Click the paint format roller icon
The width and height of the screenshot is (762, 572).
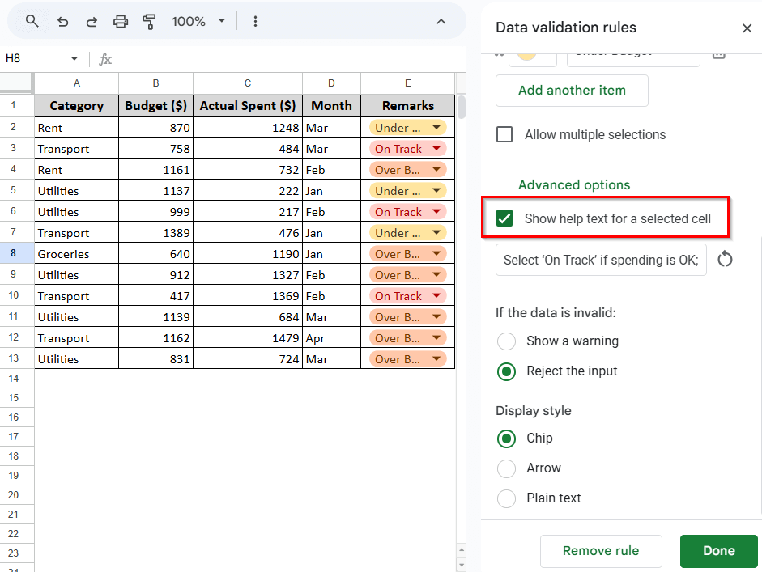149,21
